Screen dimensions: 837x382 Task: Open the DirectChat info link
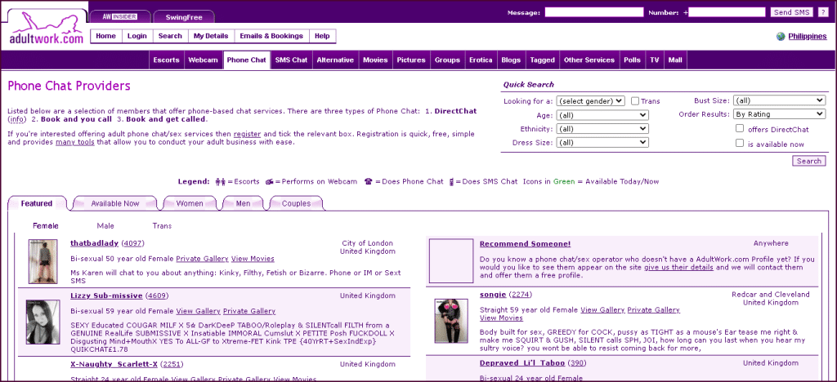(17, 119)
